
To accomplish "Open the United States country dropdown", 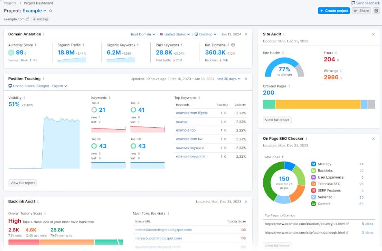I will tap(175, 34).
